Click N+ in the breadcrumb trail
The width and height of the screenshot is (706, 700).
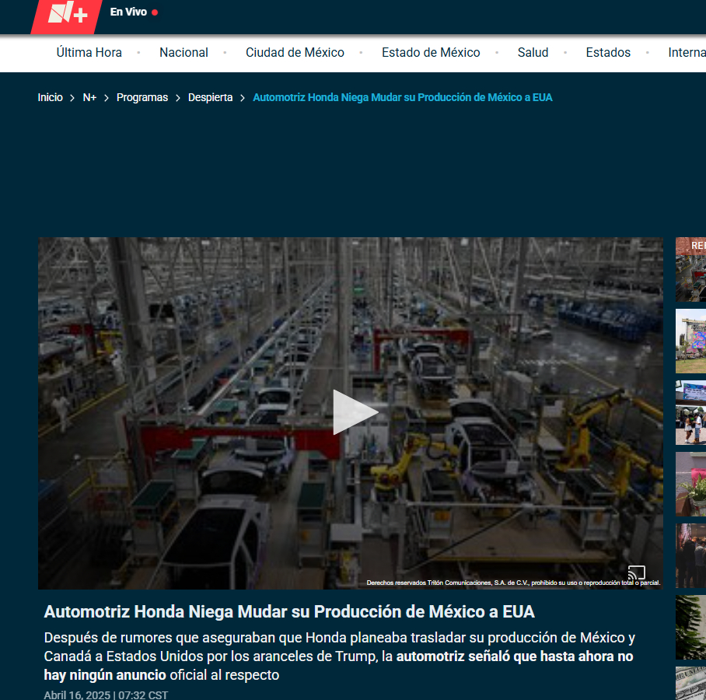tap(89, 97)
